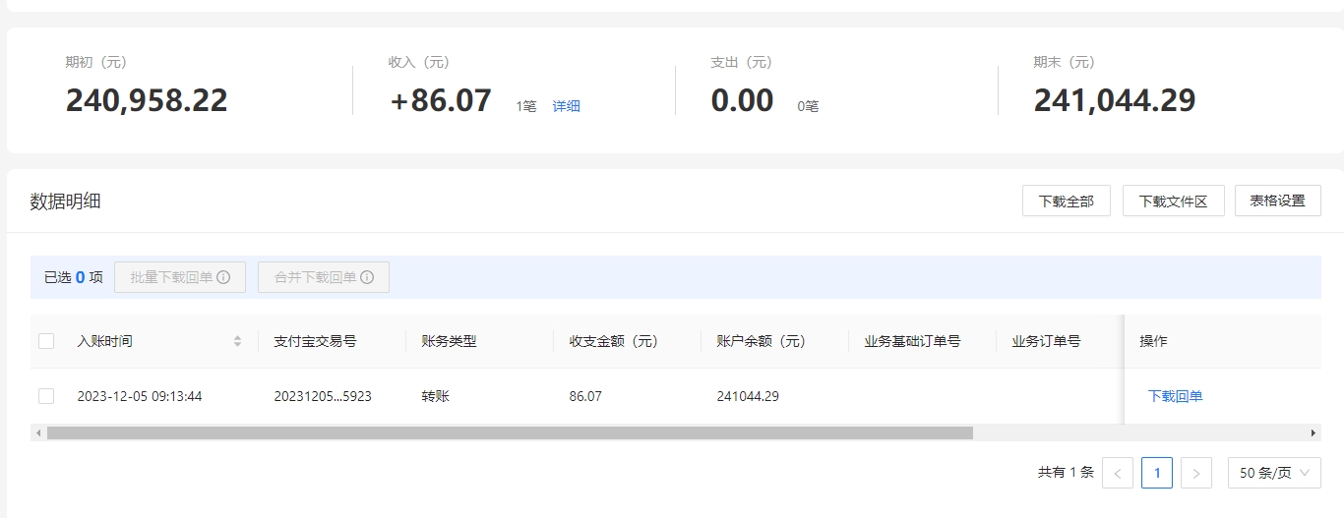
Task: Click the 期初（元） label
Action: click(x=96, y=62)
